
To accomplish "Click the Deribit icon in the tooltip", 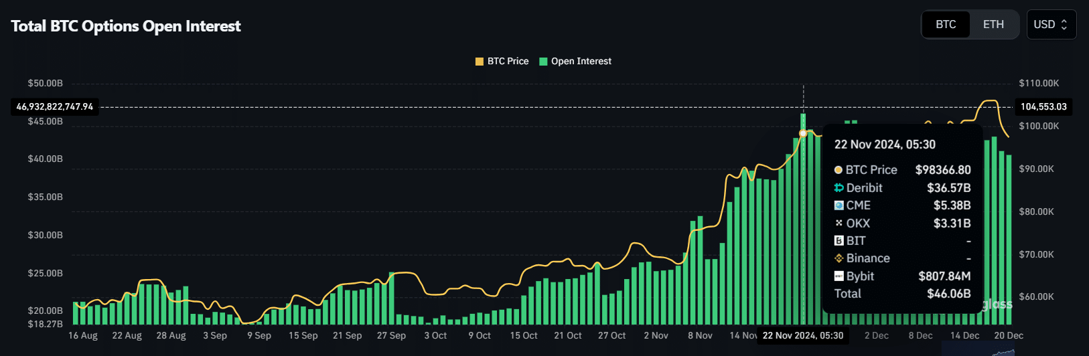I will click(839, 188).
